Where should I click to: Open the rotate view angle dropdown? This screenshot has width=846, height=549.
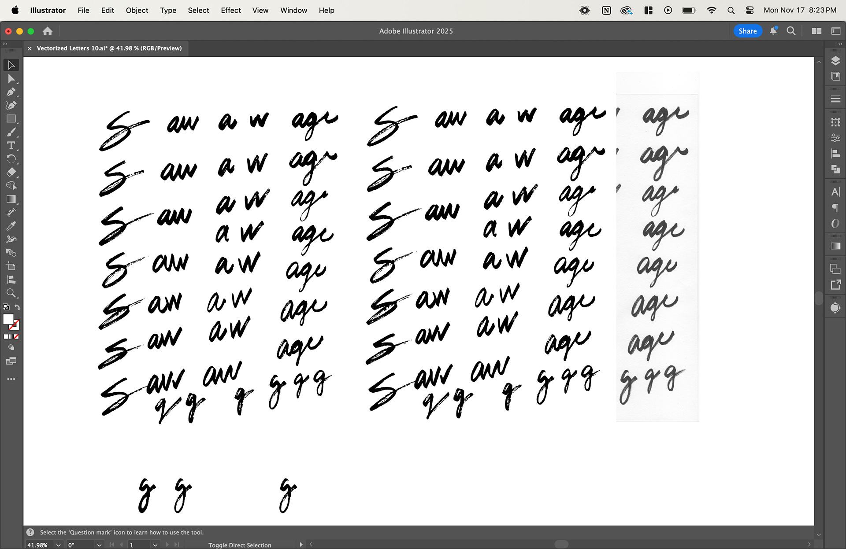(99, 545)
